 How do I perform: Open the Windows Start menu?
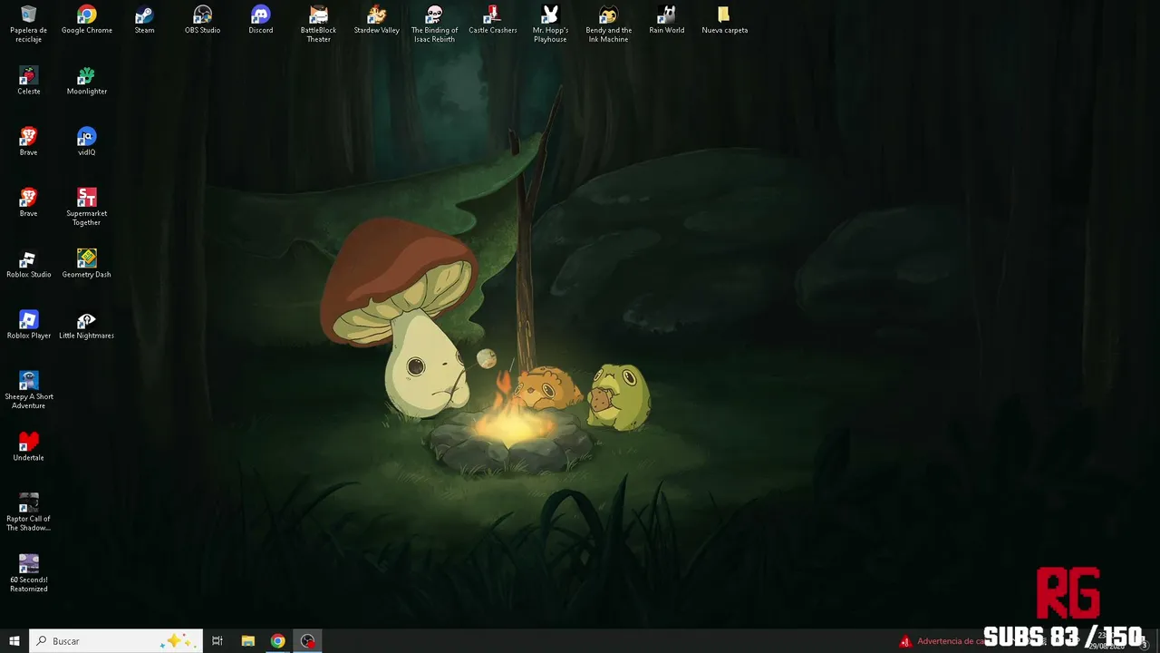(14, 640)
